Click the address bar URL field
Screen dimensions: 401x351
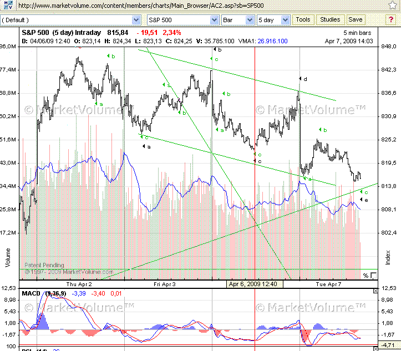coord(201,6)
